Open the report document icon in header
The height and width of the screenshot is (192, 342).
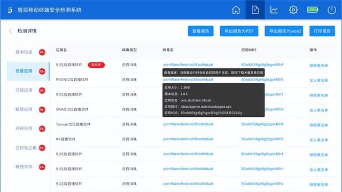(x=255, y=10)
